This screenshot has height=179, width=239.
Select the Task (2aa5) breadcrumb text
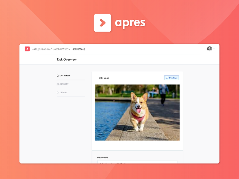pos(78,49)
